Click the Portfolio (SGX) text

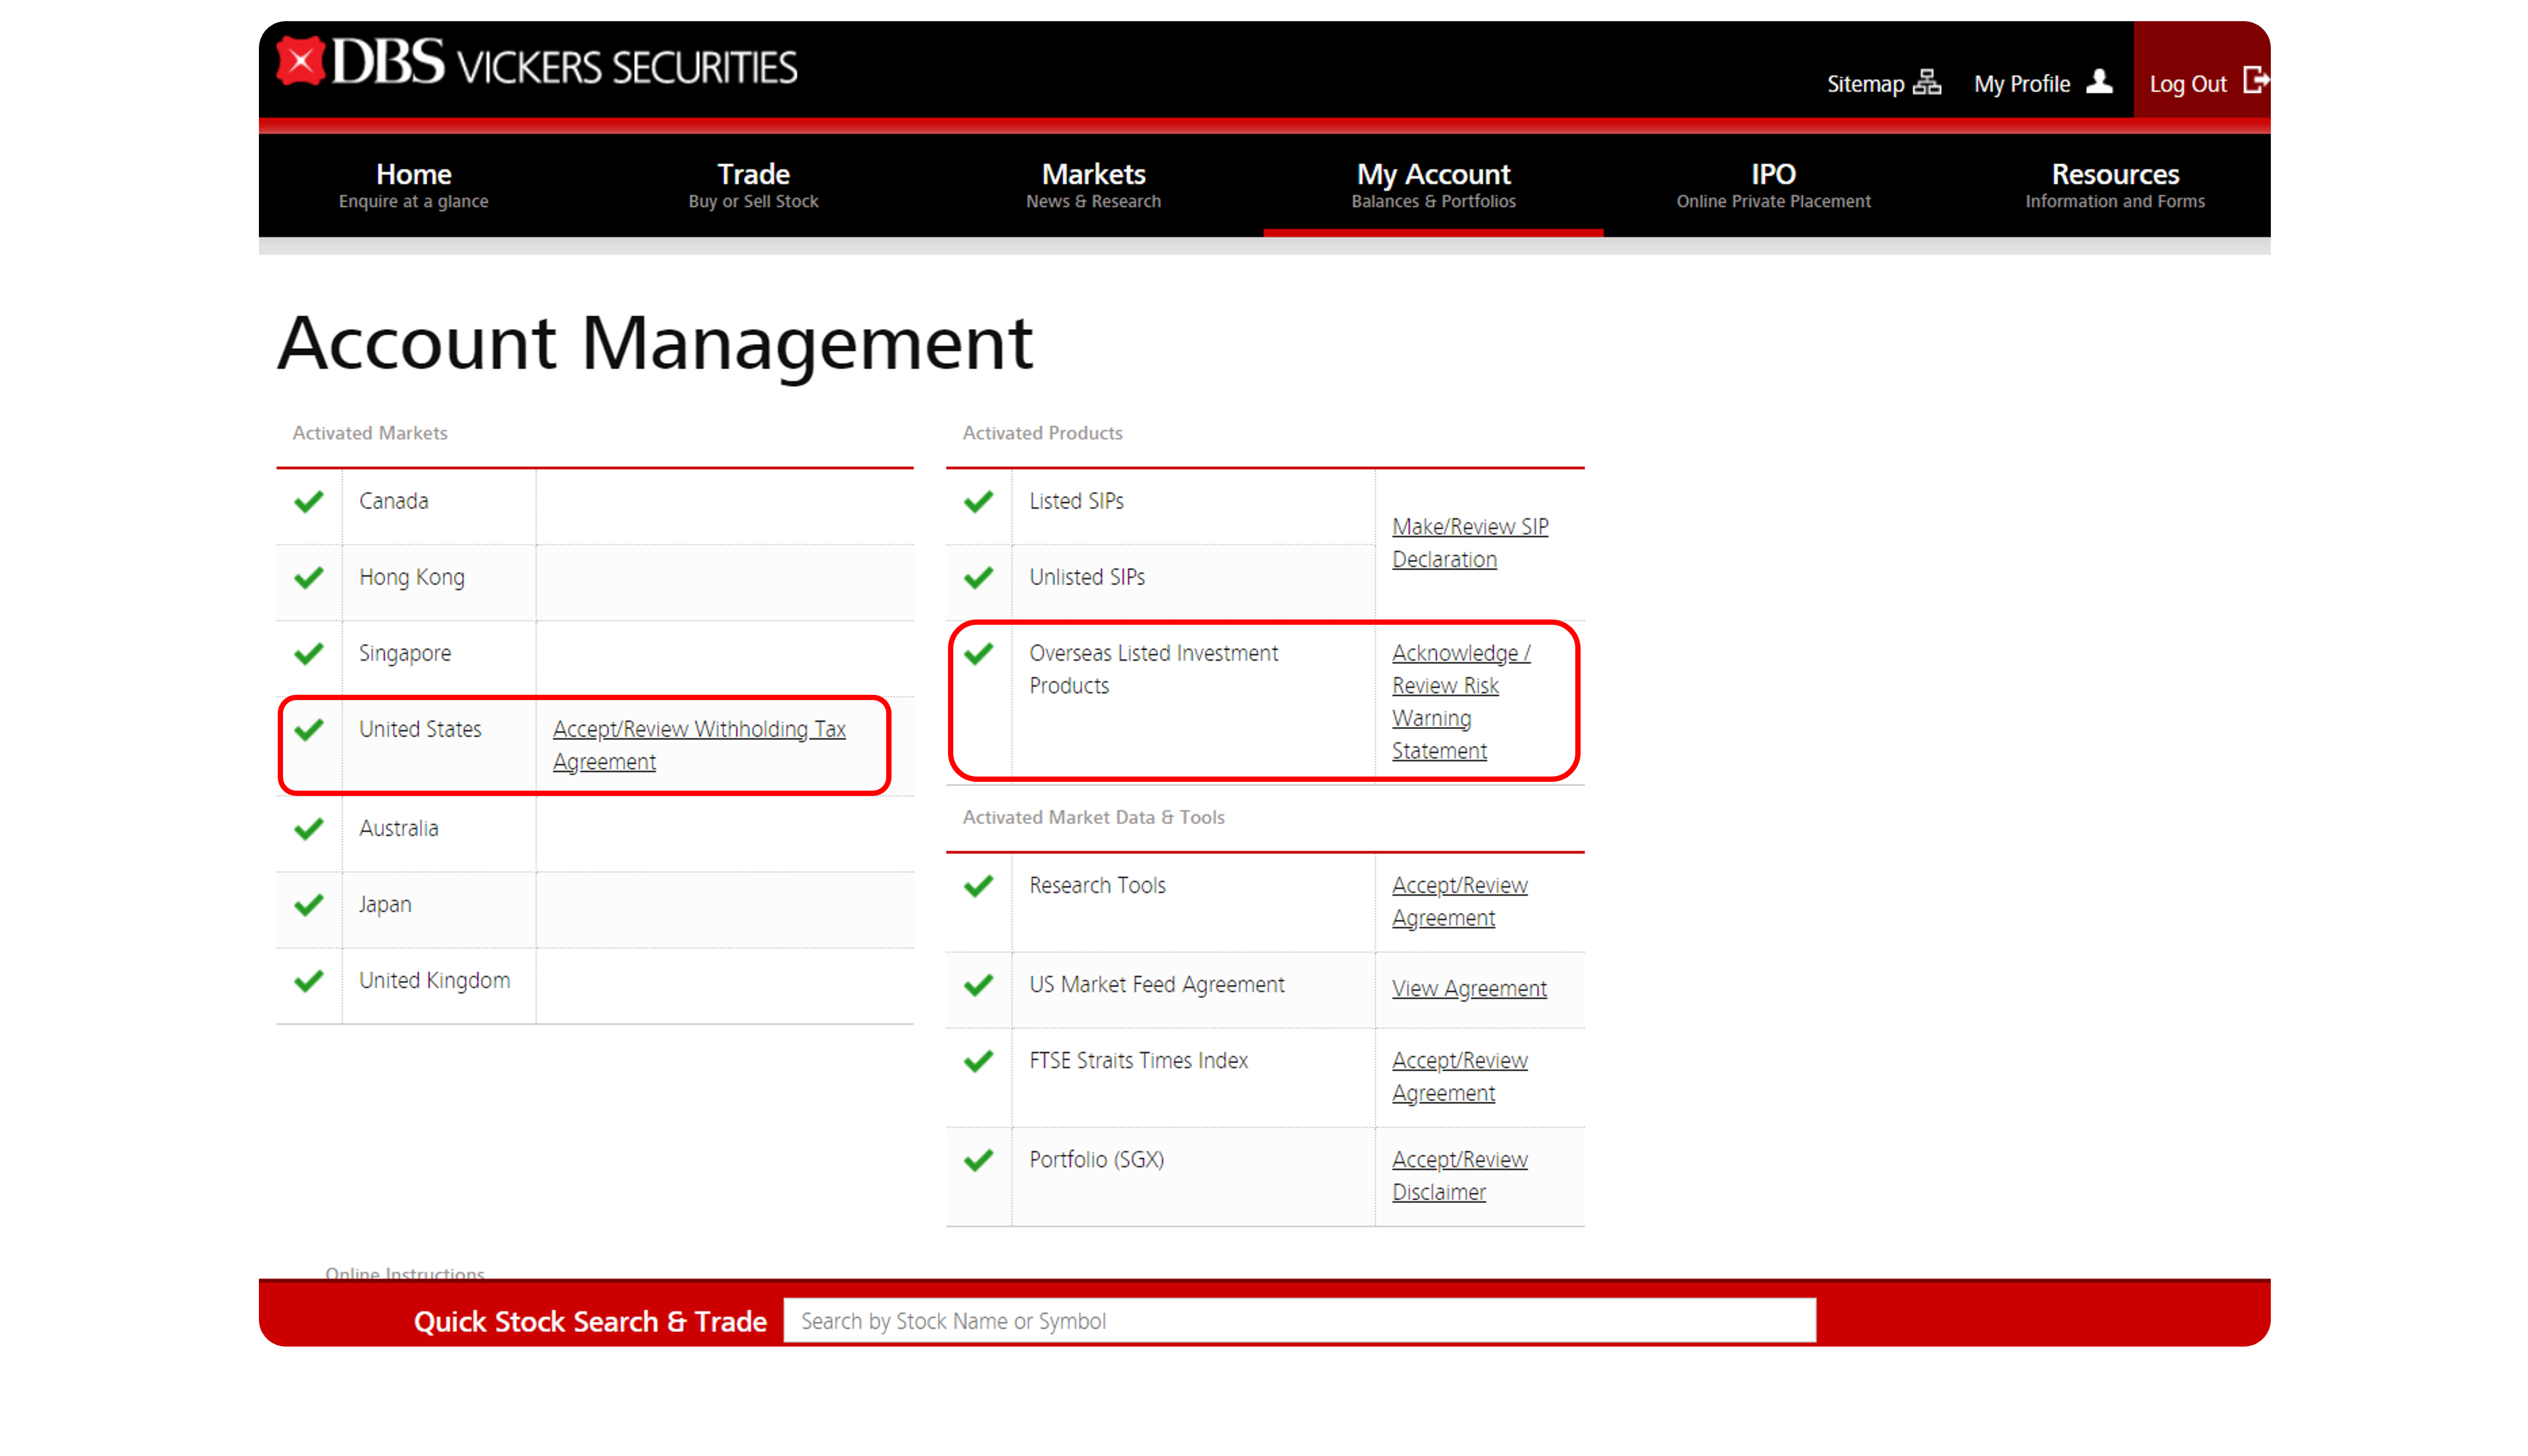pyautogui.click(x=1097, y=1159)
